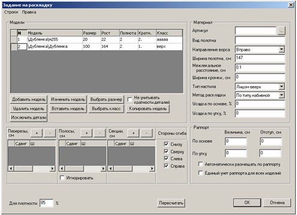Click right scroll arrow in Секции table
This screenshot has width=297, height=215.
(x=152, y=168)
